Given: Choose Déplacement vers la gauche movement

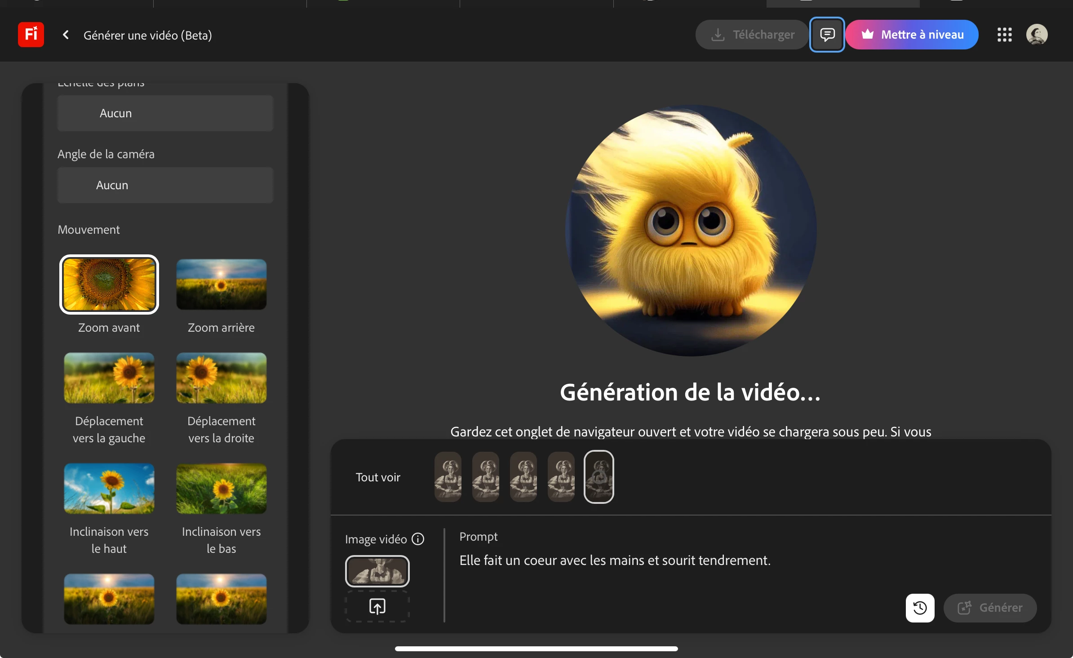Looking at the screenshot, I should [109, 378].
